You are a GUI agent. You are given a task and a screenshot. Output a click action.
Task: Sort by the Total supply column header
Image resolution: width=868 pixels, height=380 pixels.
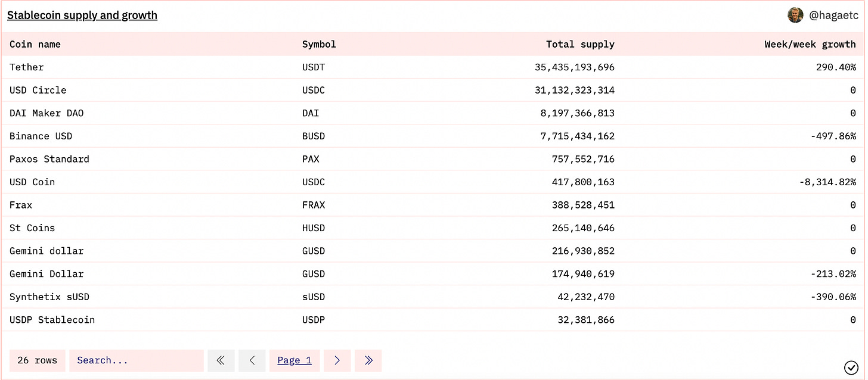[x=580, y=44]
